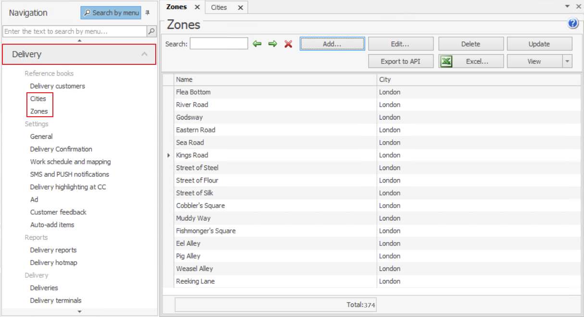This screenshot has height=317, width=584.
Task: Sort the table by Name column header
Action: click(x=275, y=79)
